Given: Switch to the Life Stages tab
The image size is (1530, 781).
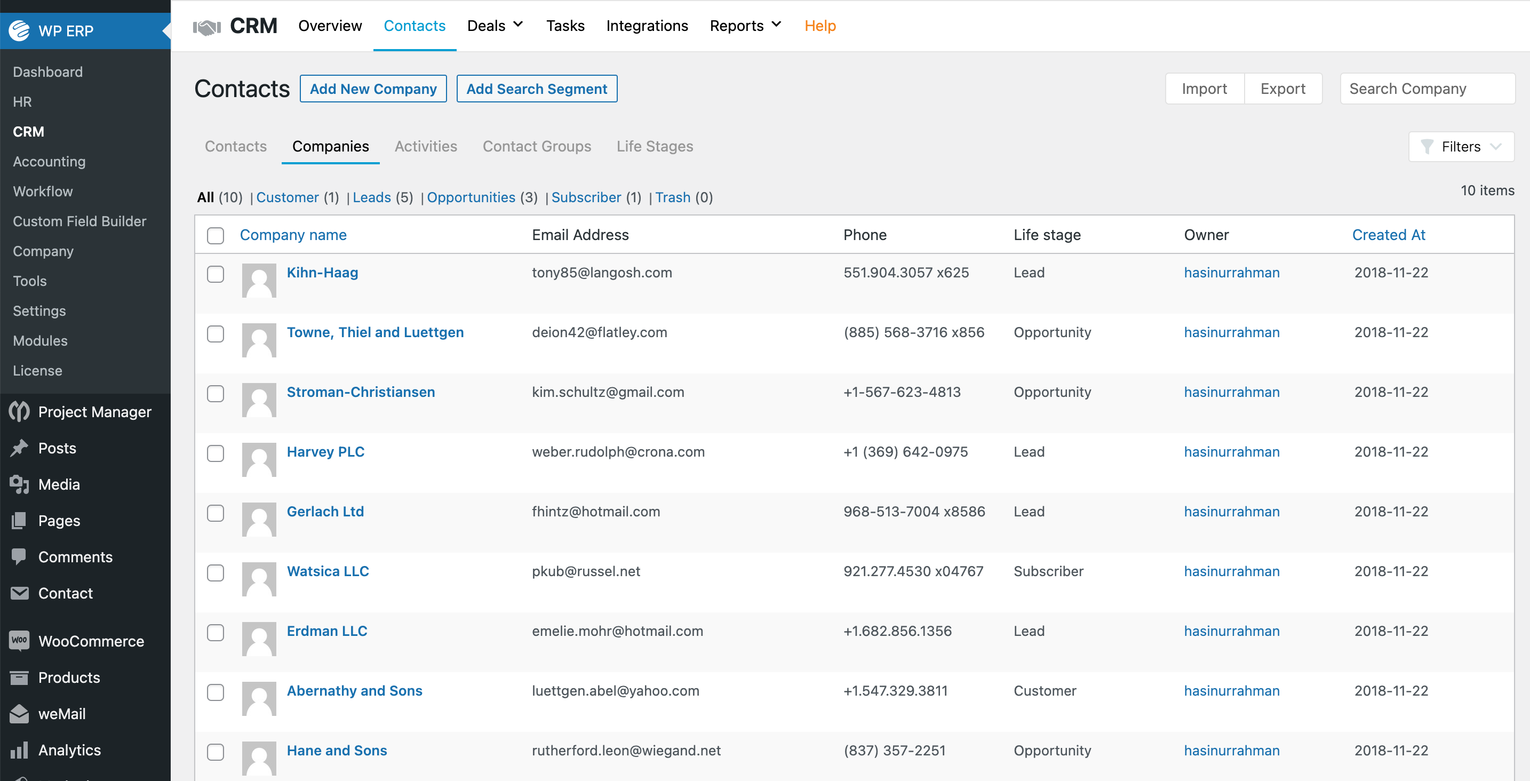Looking at the screenshot, I should tap(655, 146).
